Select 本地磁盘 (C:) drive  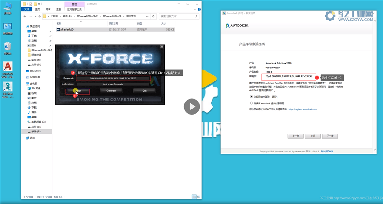tap(37, 122)
